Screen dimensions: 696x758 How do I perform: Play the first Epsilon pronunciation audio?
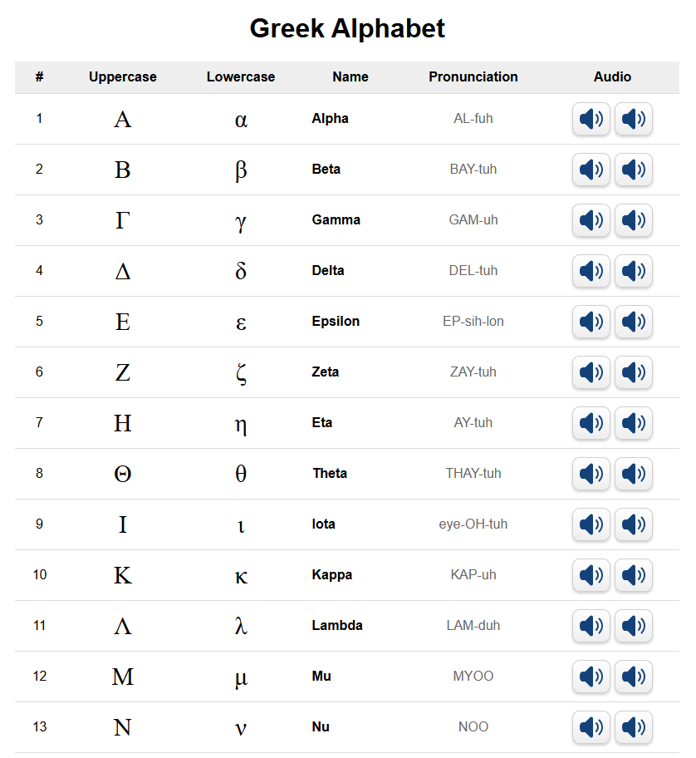point(591,322)
